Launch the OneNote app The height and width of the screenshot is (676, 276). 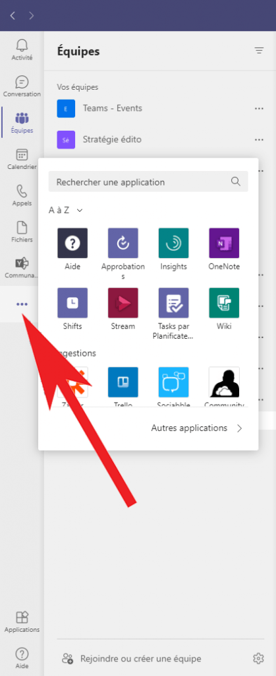(x=224, y=243)
